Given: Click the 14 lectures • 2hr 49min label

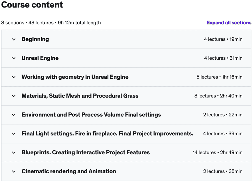Looking at the screenshot, I should click(218, 152).
